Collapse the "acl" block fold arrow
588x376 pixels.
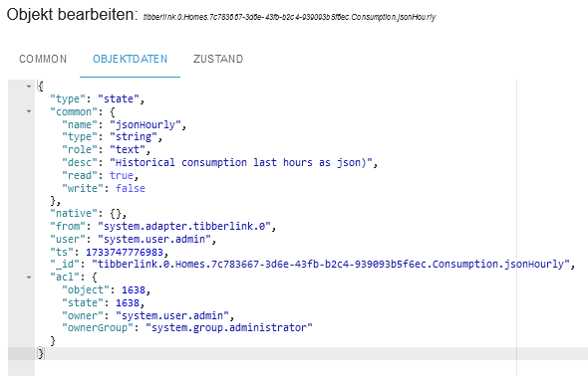point(29,278)
